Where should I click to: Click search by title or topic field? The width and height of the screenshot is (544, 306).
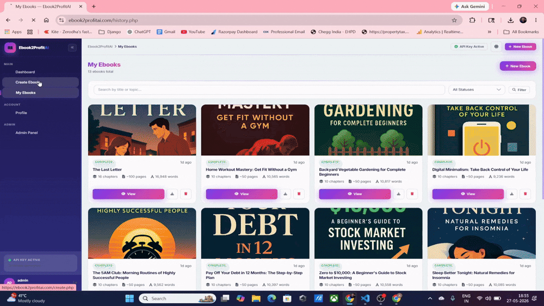[x=269, y=90]
